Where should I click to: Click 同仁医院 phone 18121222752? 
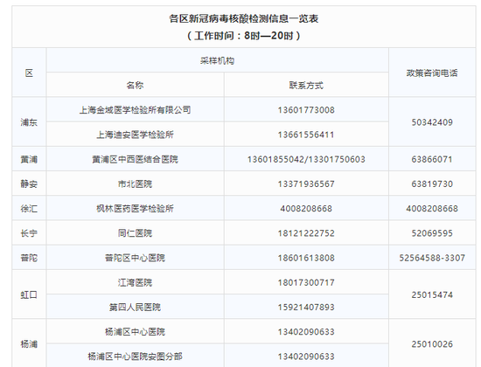pyautogui.click(x=306, y=233)
